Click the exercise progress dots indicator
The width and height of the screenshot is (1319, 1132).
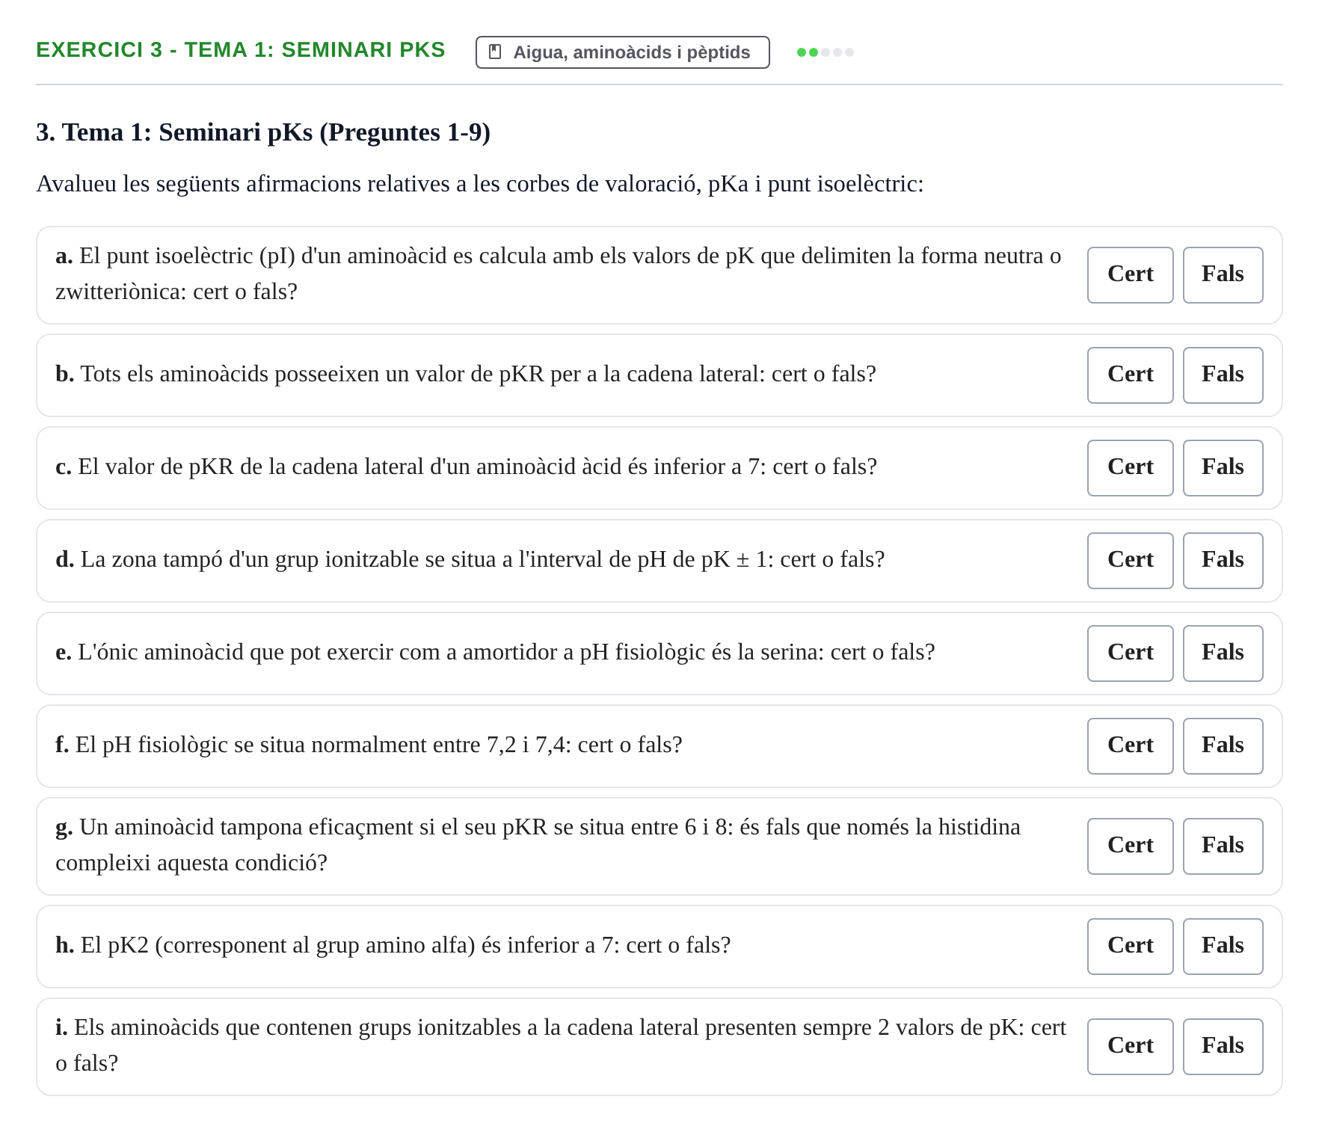coord(825,52)
